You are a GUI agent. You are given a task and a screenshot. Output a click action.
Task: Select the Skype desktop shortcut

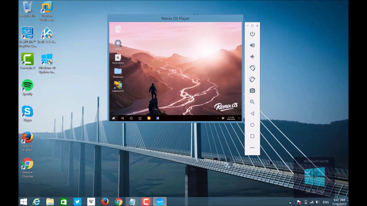(x=28, y=114)
